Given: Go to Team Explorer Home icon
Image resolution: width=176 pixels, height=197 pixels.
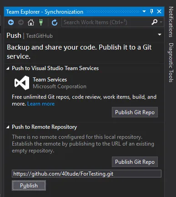Looking at the screenshot, I should tap(31, 22).
